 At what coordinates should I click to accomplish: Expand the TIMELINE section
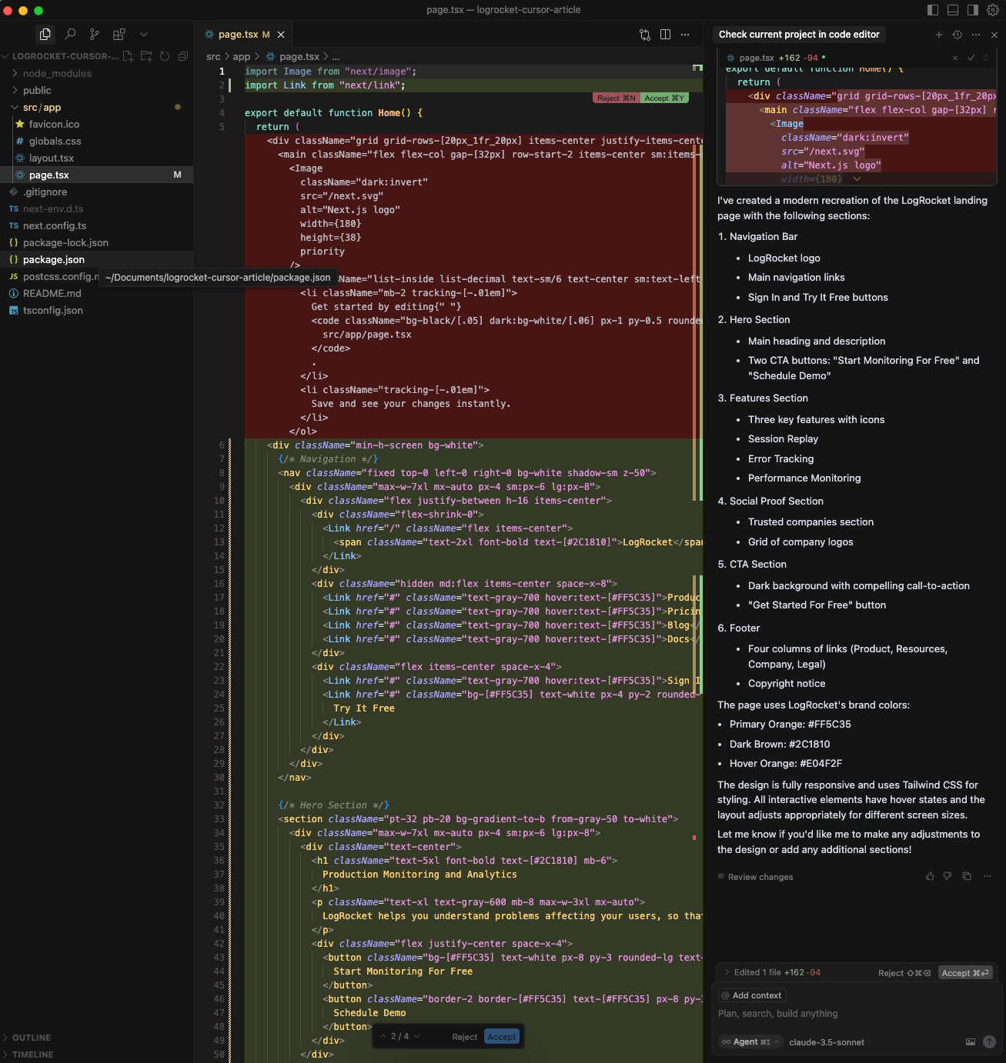pyautogui.click(x=32, y=1055)
